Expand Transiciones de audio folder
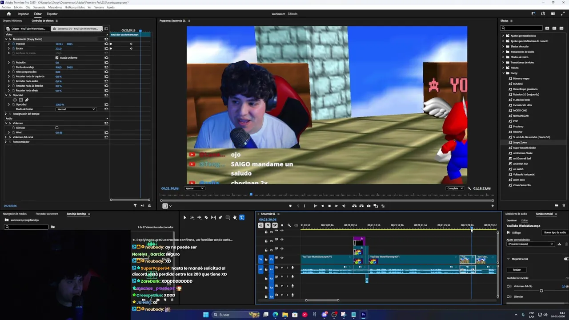The height and width of the screenshot is (320, 569). point(503,52)
